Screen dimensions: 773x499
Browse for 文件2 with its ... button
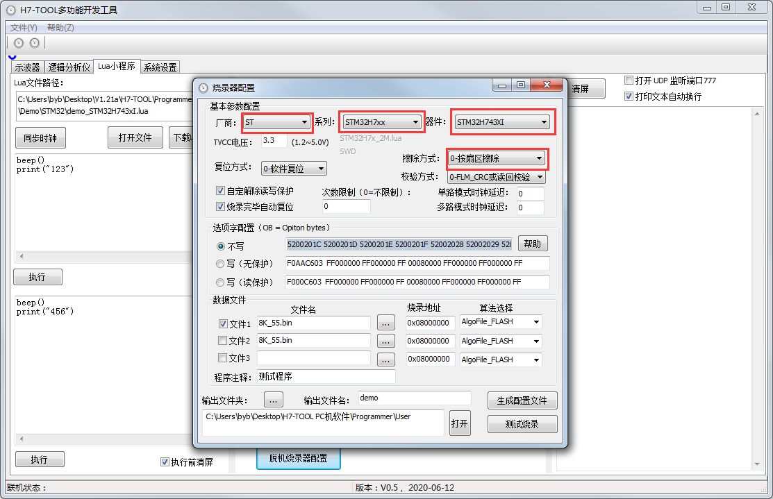(386, 341)
